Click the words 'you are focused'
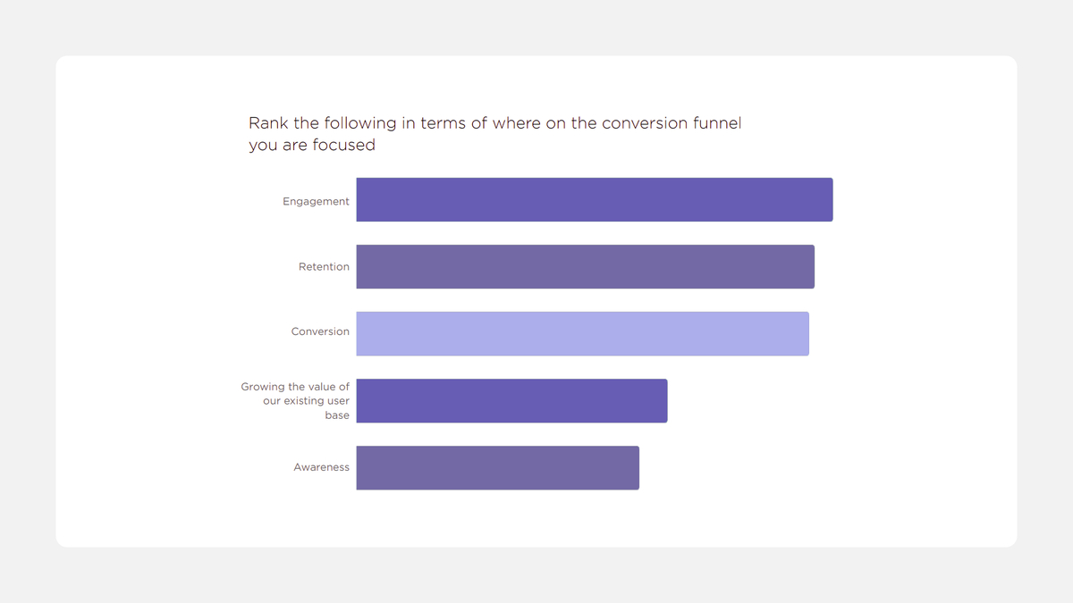Image resolution: width=1073 pixels, height=603 pixels. [311, 146]
